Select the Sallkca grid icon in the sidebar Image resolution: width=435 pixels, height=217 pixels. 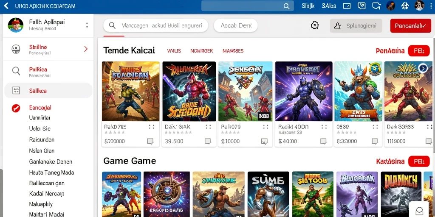click(16, 91)
